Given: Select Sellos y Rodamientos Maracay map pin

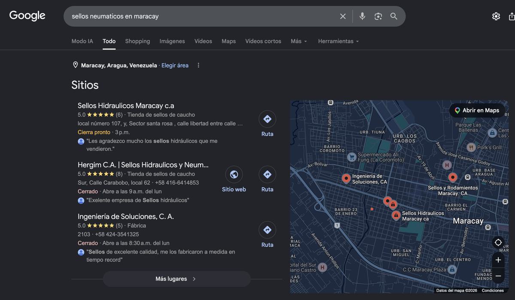Looking at the screenshot, I should tap(452, 177).
